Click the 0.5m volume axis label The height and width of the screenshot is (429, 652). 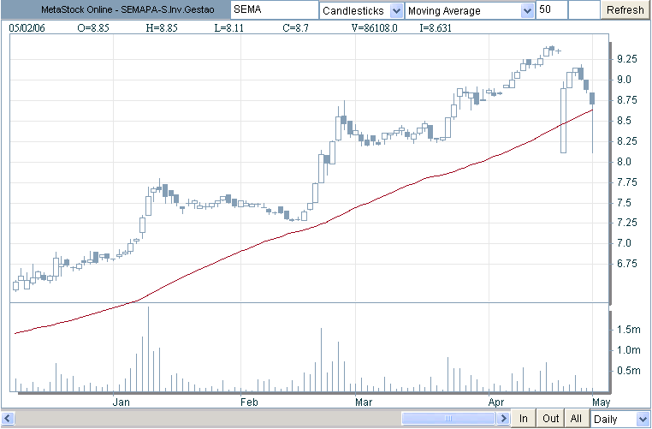628,370
